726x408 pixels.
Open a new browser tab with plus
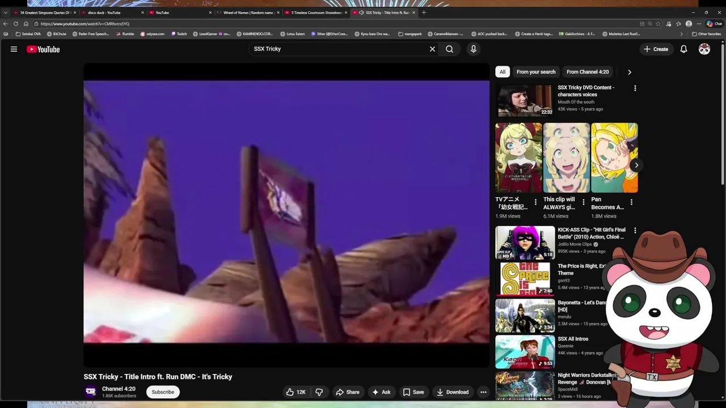424,12
